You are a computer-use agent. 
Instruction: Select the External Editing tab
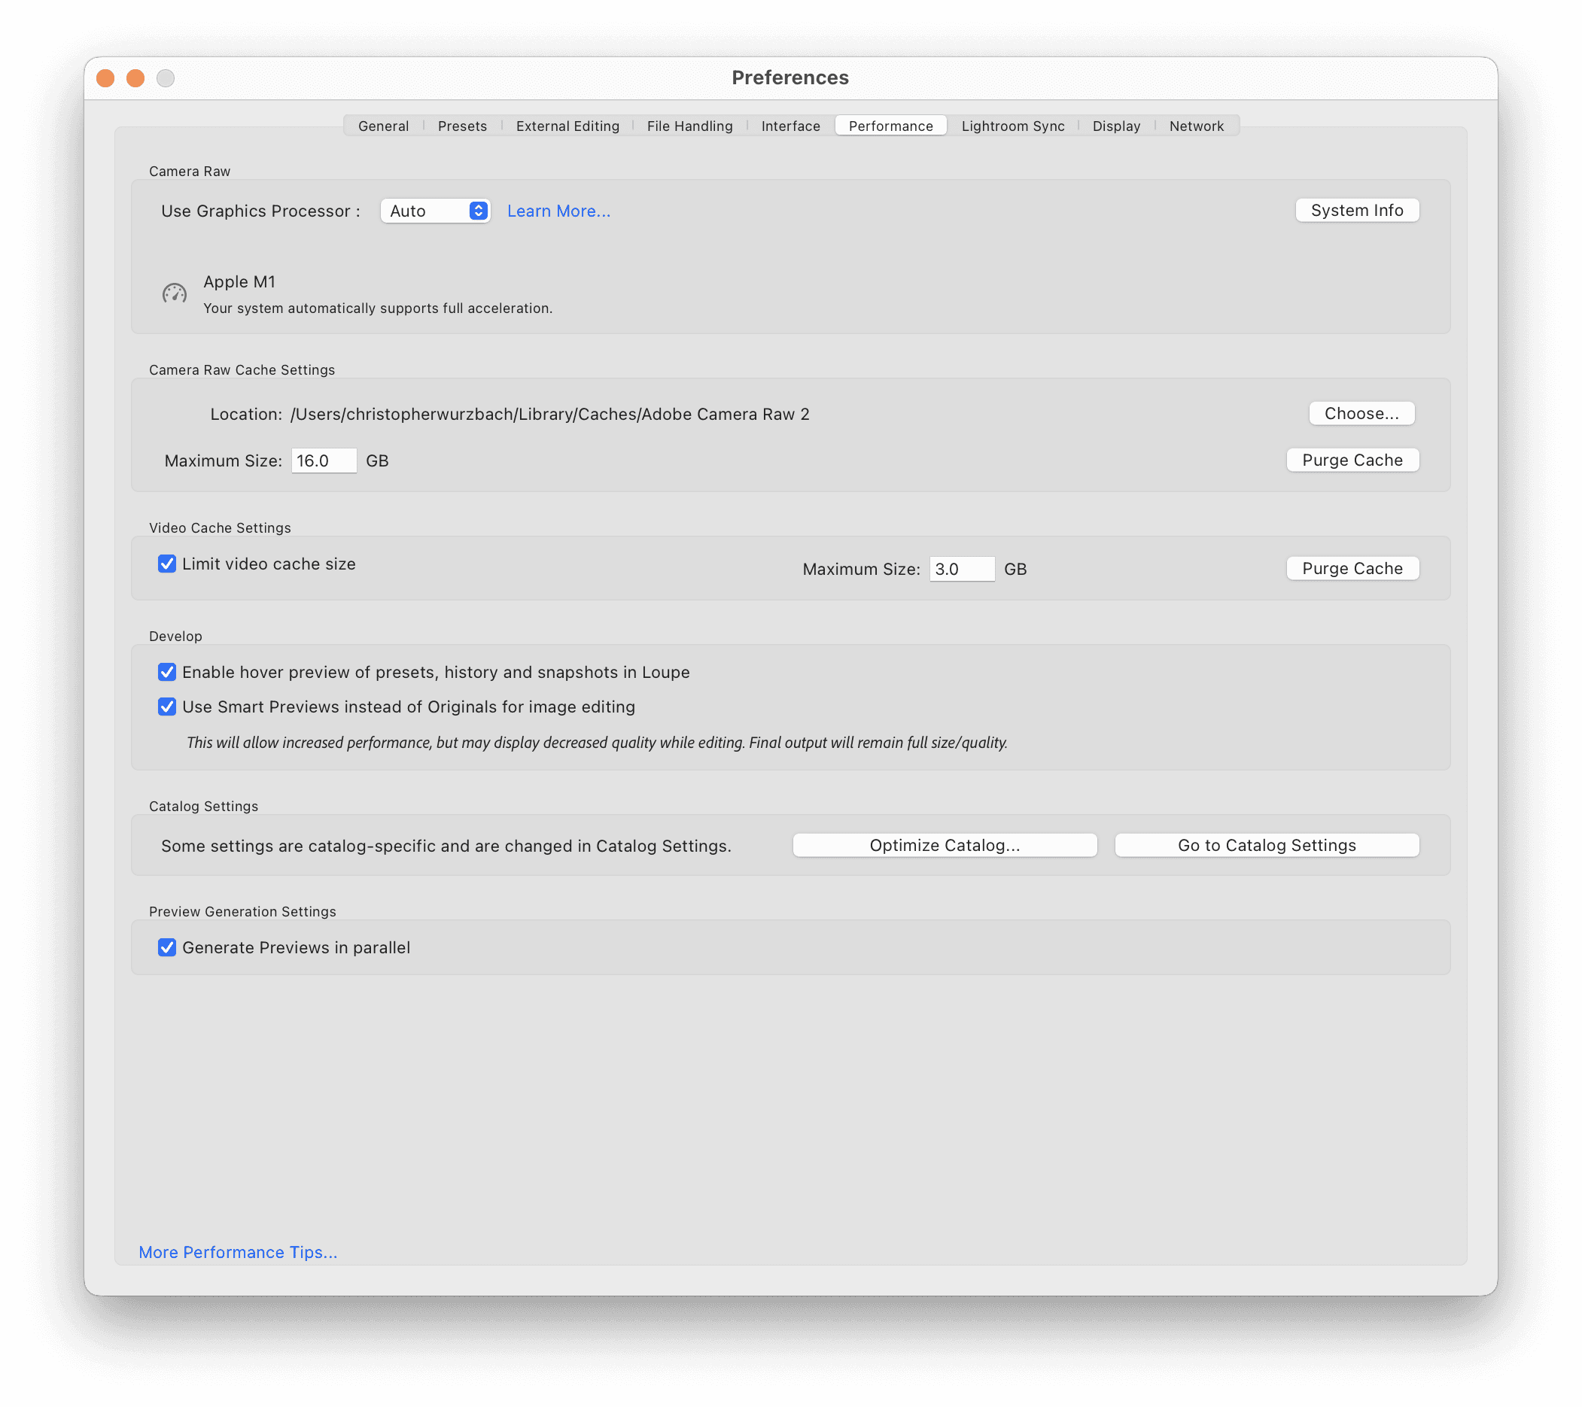click(567, 126)
